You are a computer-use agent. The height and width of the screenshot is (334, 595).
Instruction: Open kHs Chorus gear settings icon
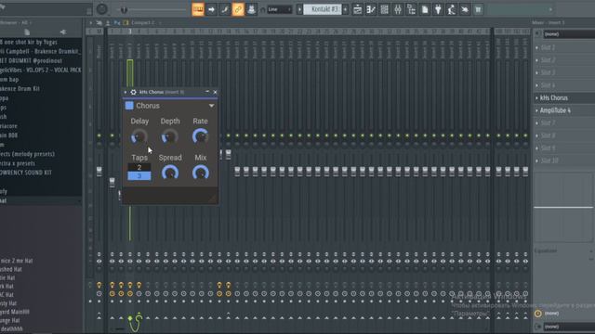click(x=133, y=92)
